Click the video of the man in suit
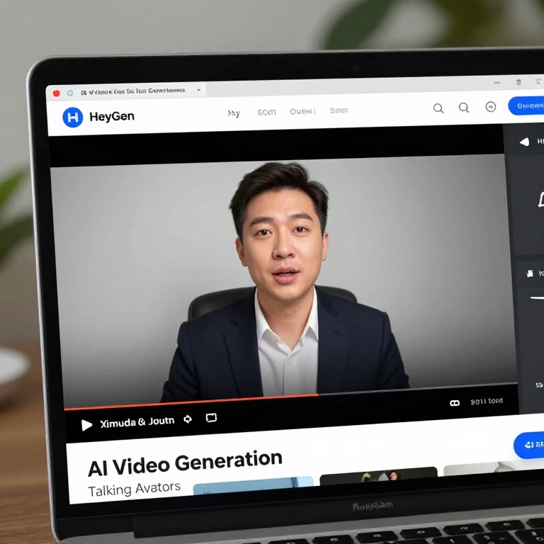Screen dimensions: 544x544 coord(284,281)
